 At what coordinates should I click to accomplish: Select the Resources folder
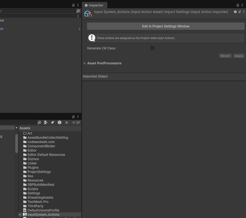(50, 180)
